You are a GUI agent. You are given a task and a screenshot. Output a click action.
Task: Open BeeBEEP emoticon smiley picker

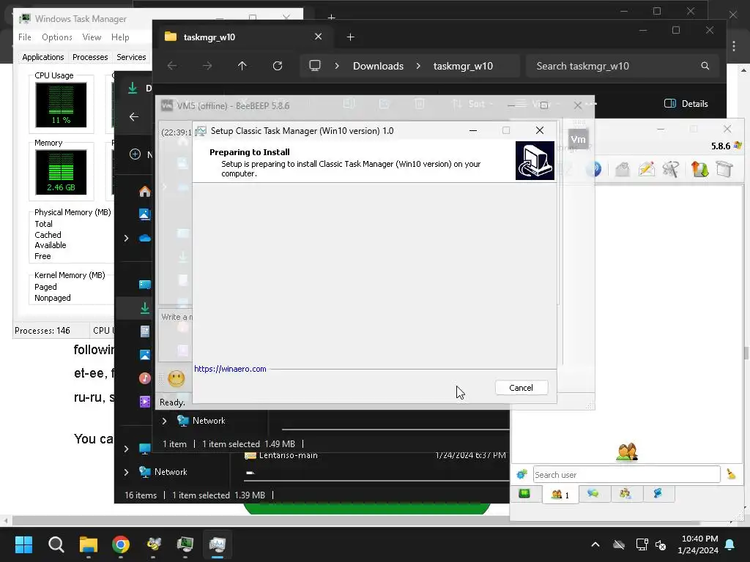(176, 378)
